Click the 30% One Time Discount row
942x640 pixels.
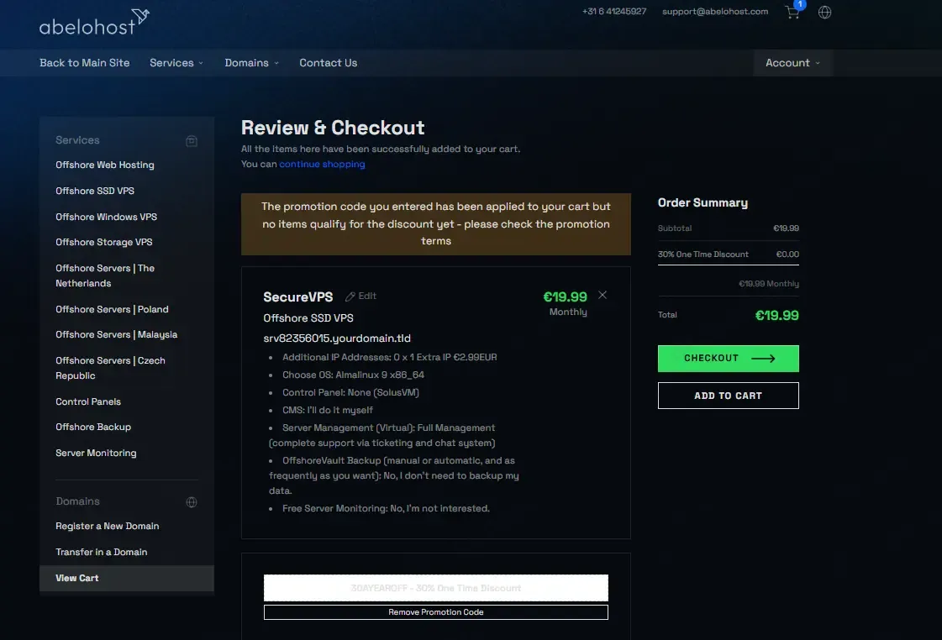(728, 254)
